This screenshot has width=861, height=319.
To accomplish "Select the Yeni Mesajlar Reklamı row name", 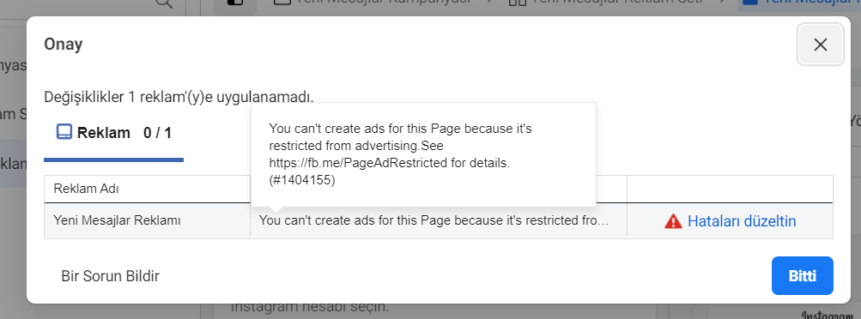I will pyautogui.click(x=117, y=220).
